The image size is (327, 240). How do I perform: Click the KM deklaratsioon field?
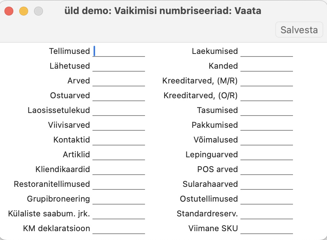(x=119, y=229)
